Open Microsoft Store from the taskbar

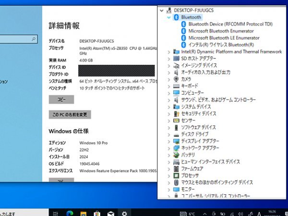pyautogui.click(x=97, y=214)
